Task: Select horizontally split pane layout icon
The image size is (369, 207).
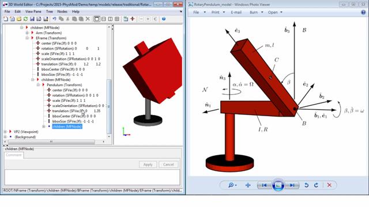Action: pyautogui.click(x=104, y=19)
